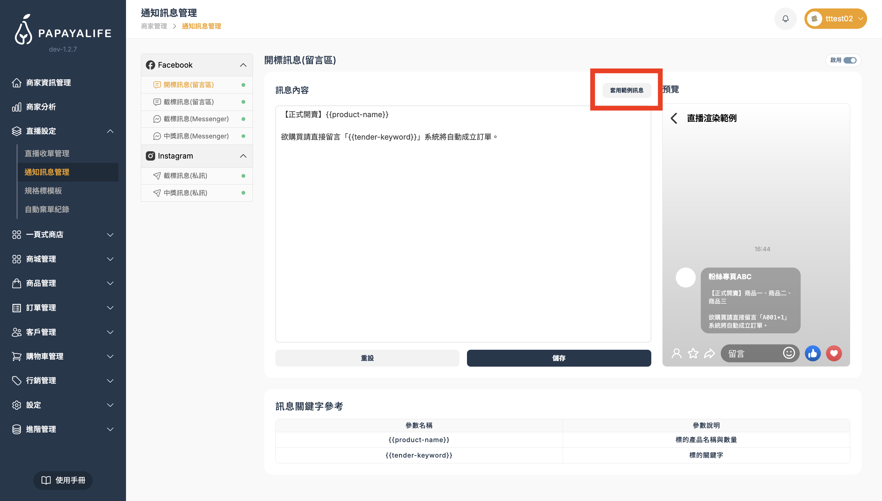The width and height of the screenshot is (882, 501).
Task: Select the 商家分析 sidebar icon
Action: [x=17, y=107]
